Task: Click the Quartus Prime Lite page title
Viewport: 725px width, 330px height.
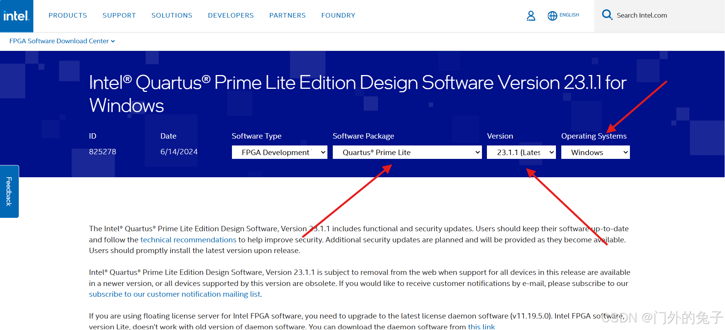Action: point(358,94)
